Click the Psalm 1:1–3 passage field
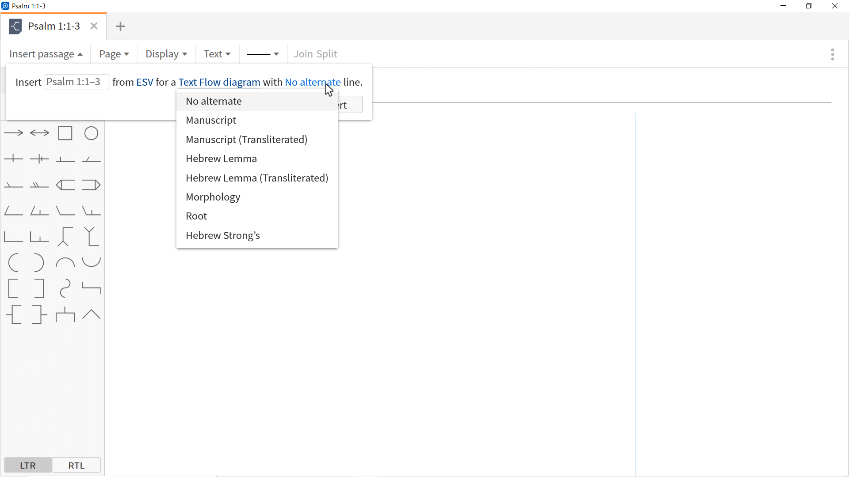Viewport: 849px width, 477px height. click(x=76, y=82)
